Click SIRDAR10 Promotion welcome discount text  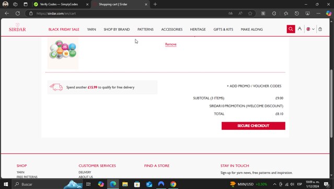[x=246, y=106]
